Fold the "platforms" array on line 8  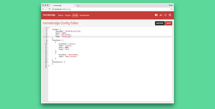47,40
